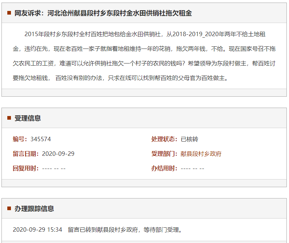Open the 献县段村乡政府 department link
The height and width of the screenshot is (243, 289).
click(201, 154)
